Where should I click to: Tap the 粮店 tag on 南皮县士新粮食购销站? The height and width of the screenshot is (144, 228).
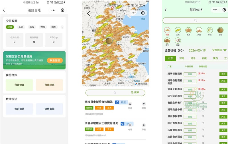121,102
